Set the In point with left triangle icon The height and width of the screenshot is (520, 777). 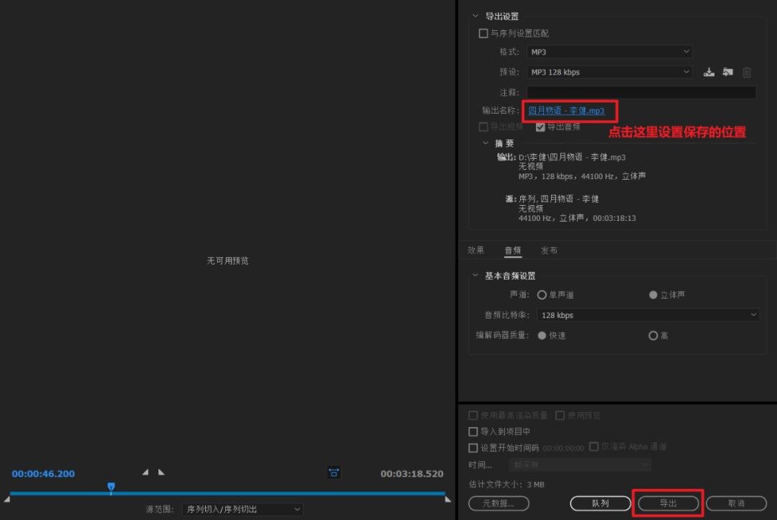click(x=147, y=473)
